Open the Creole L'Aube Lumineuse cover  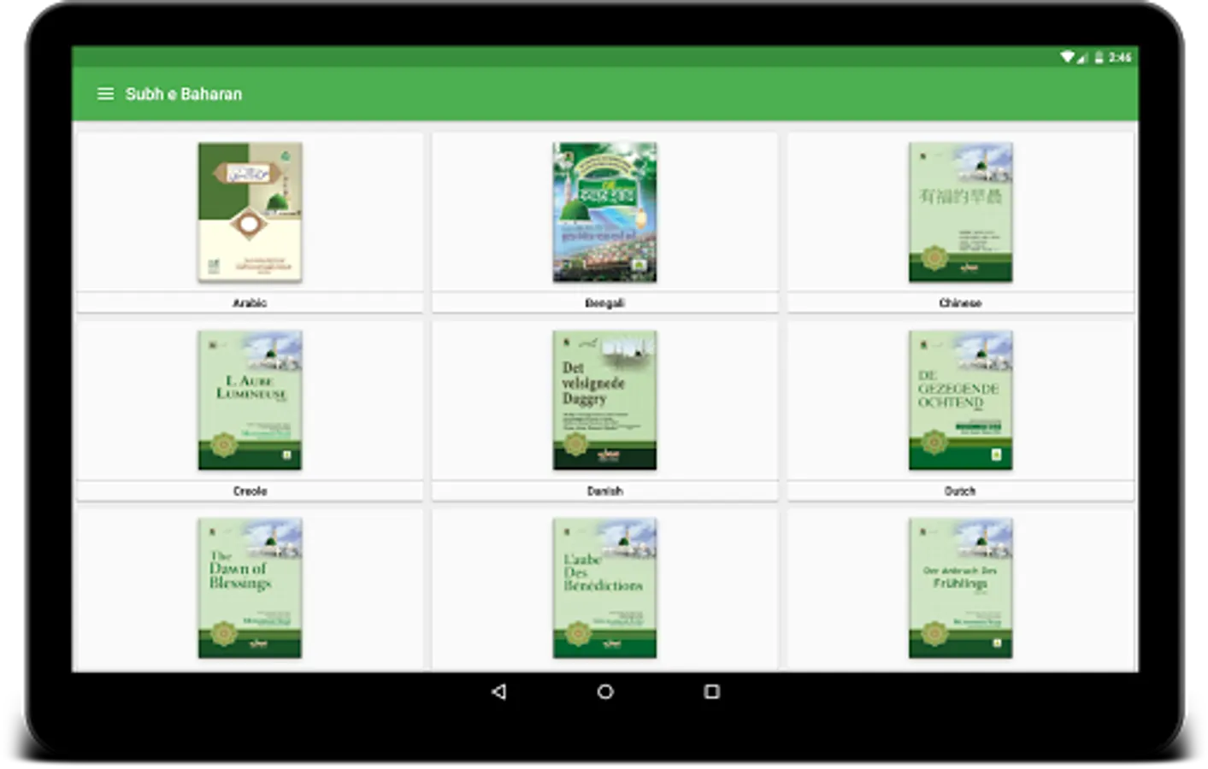(250, 400)
